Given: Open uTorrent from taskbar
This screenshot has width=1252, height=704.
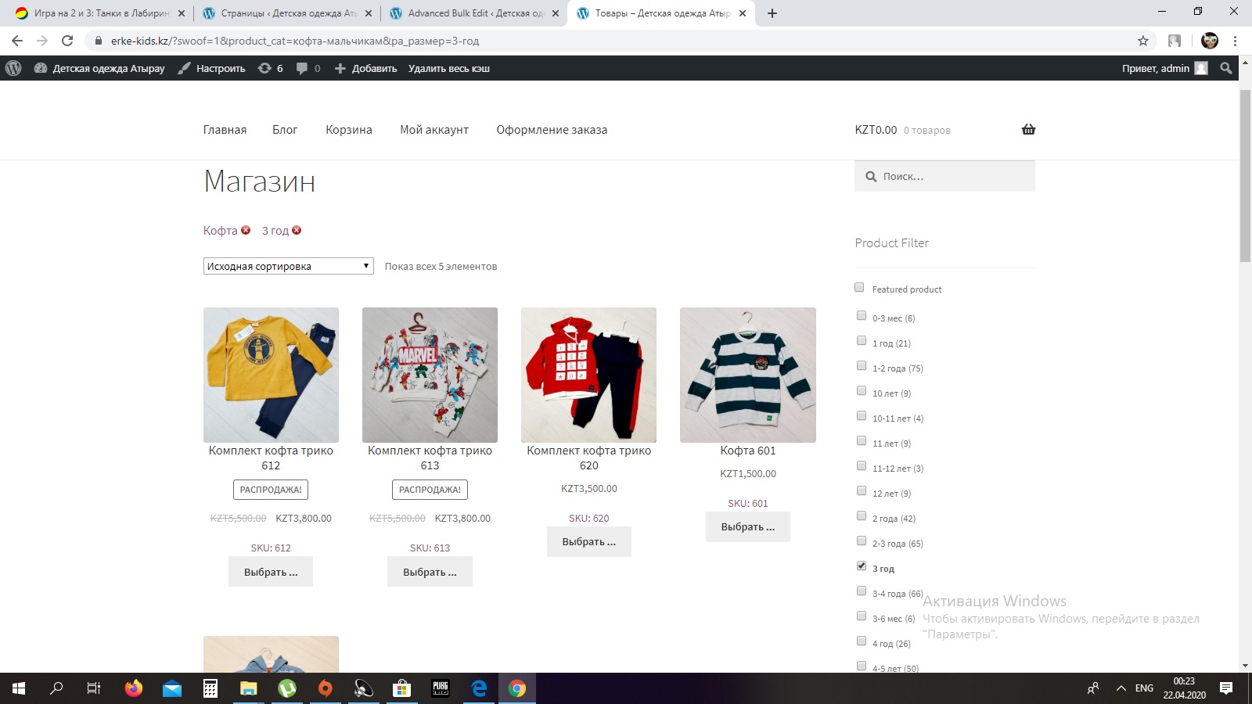Looking at the screenshot, I should point(287,688).
